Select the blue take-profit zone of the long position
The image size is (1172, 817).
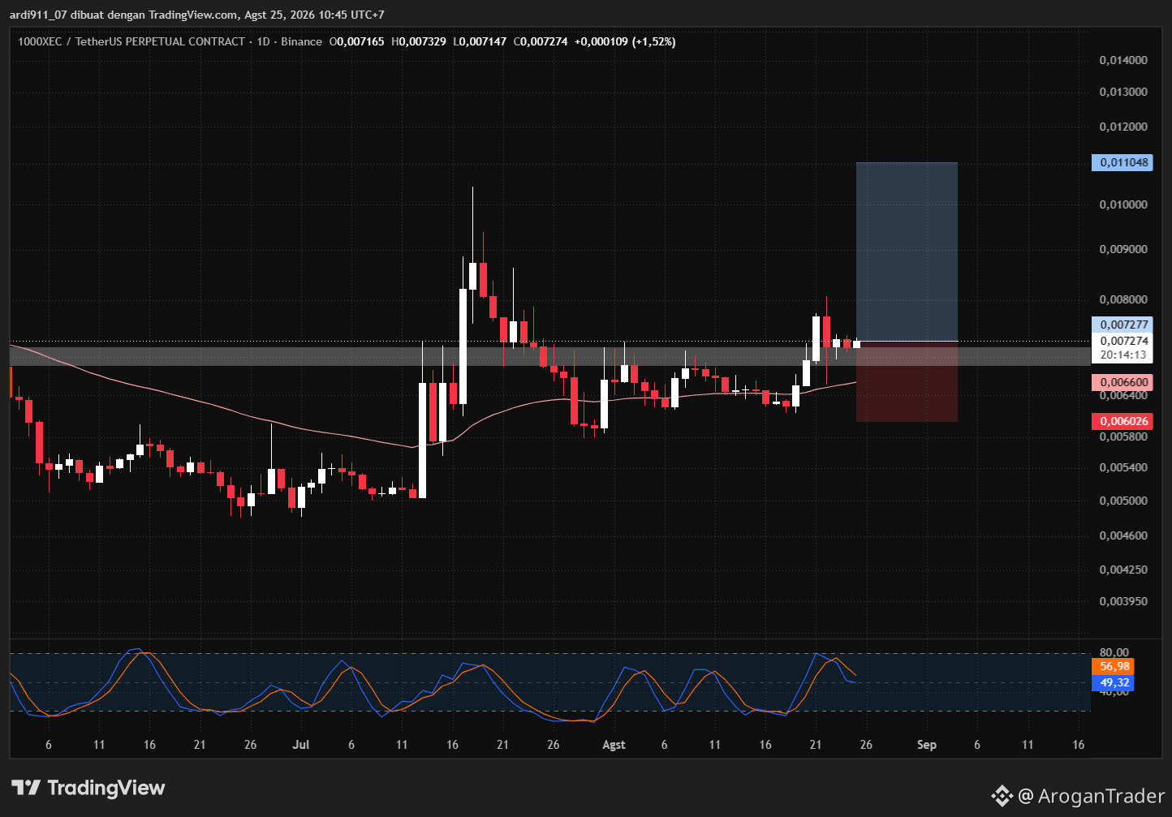point(907,252)
